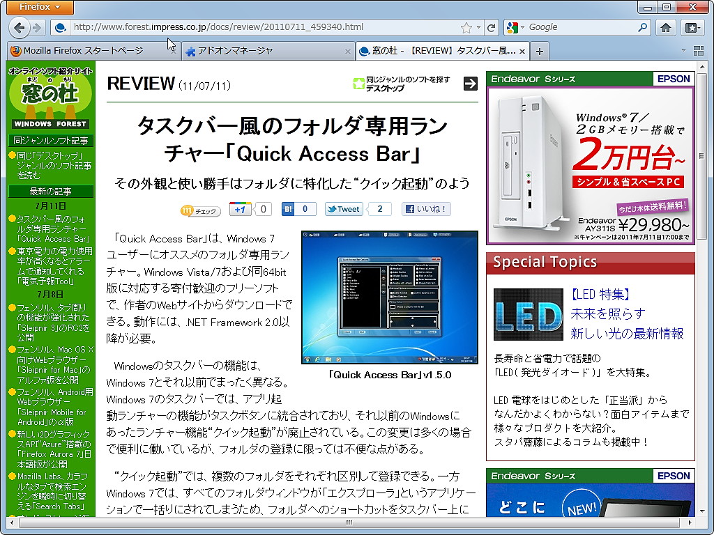This screenshot has width=714, height=535.
Task: Click the vertical scrollbar thumb
Action: [701, 157]
